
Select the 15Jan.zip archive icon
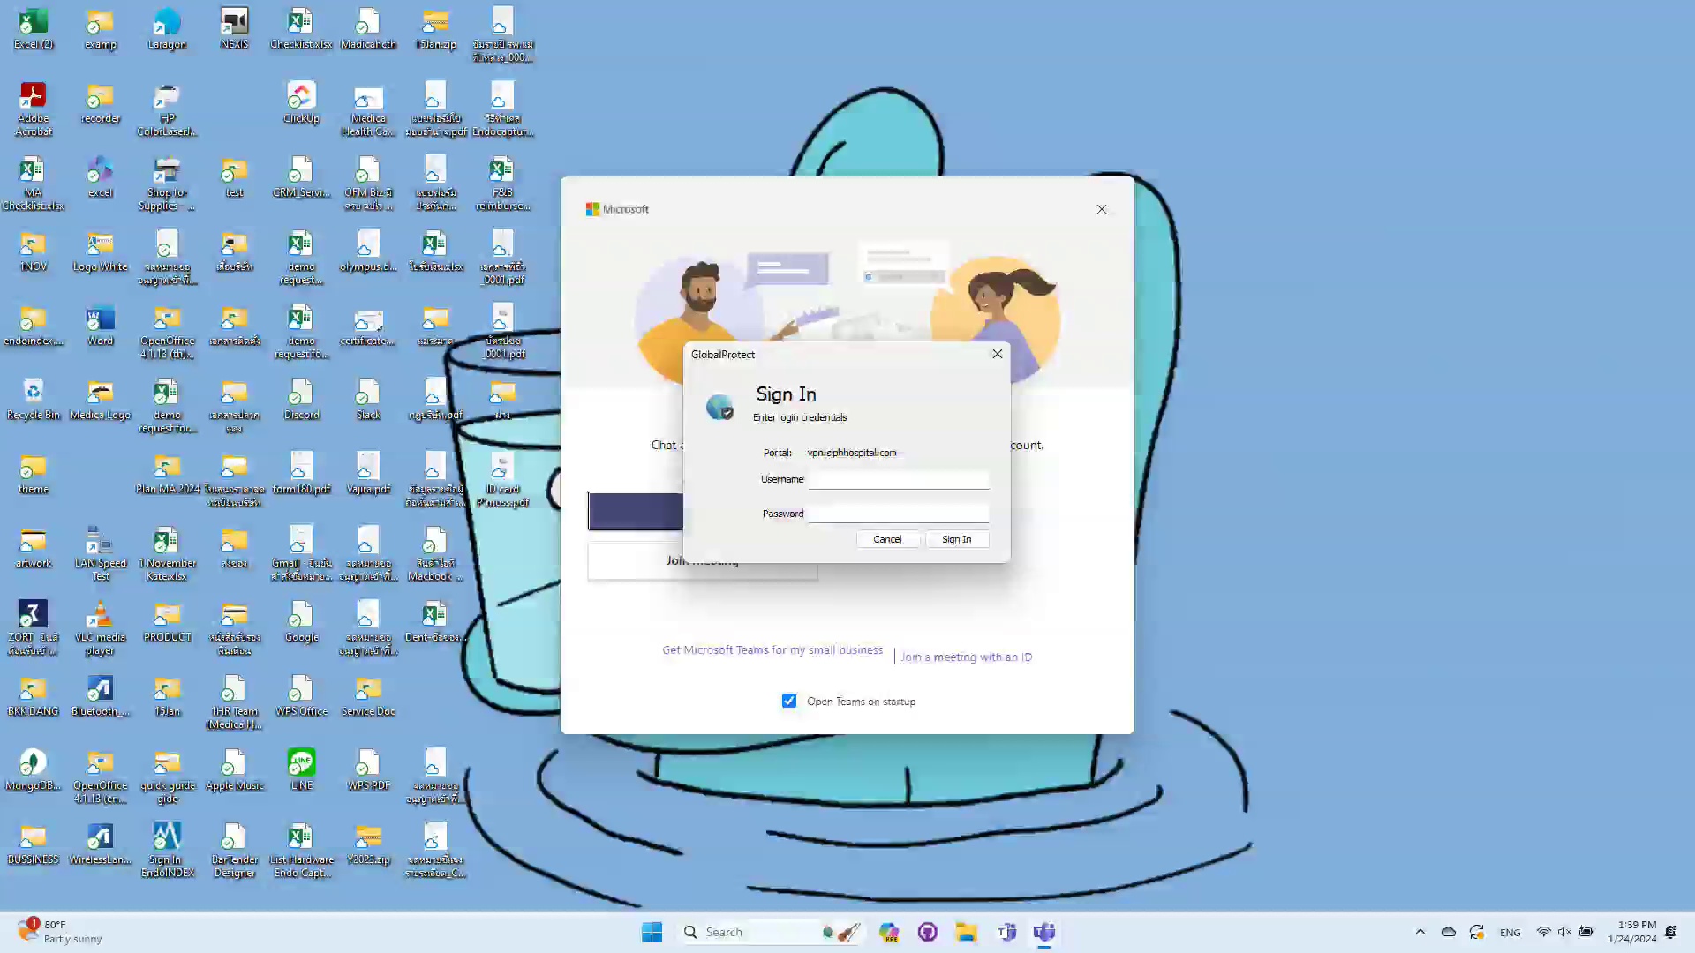pos(435,29)
